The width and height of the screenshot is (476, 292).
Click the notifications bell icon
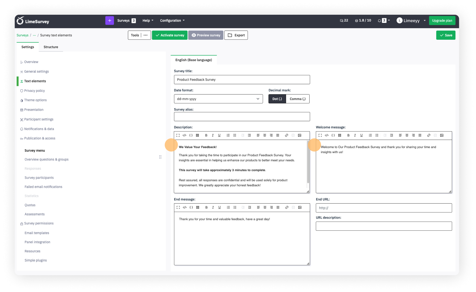(x=379, y=21)
